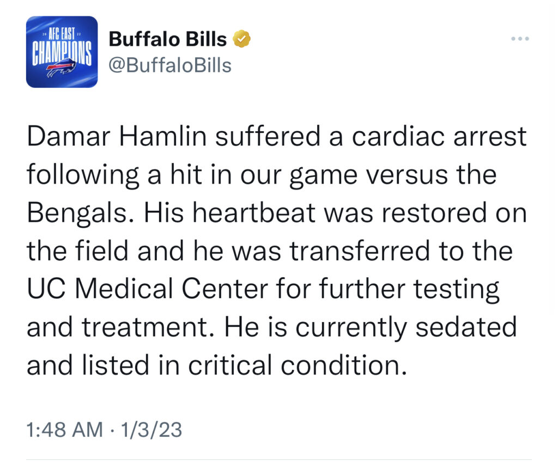Viewport: 558px width, 462px height.
Task: Open the three-dot more options menu
Action: coord(520,39)
